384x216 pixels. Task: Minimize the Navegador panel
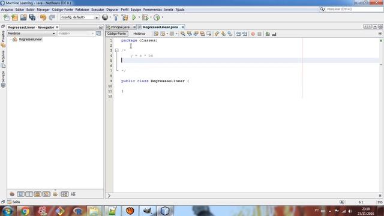point(101,27)
